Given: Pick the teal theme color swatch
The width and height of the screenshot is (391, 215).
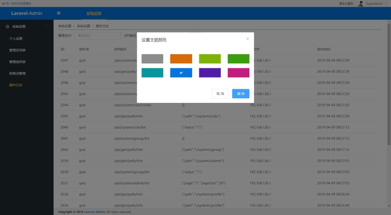Looking at the screenshot, I should pos(152,73).
